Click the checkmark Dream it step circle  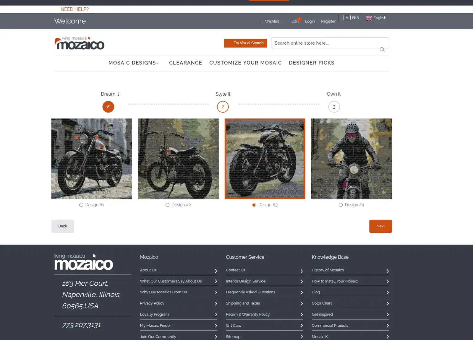(108, 107)
